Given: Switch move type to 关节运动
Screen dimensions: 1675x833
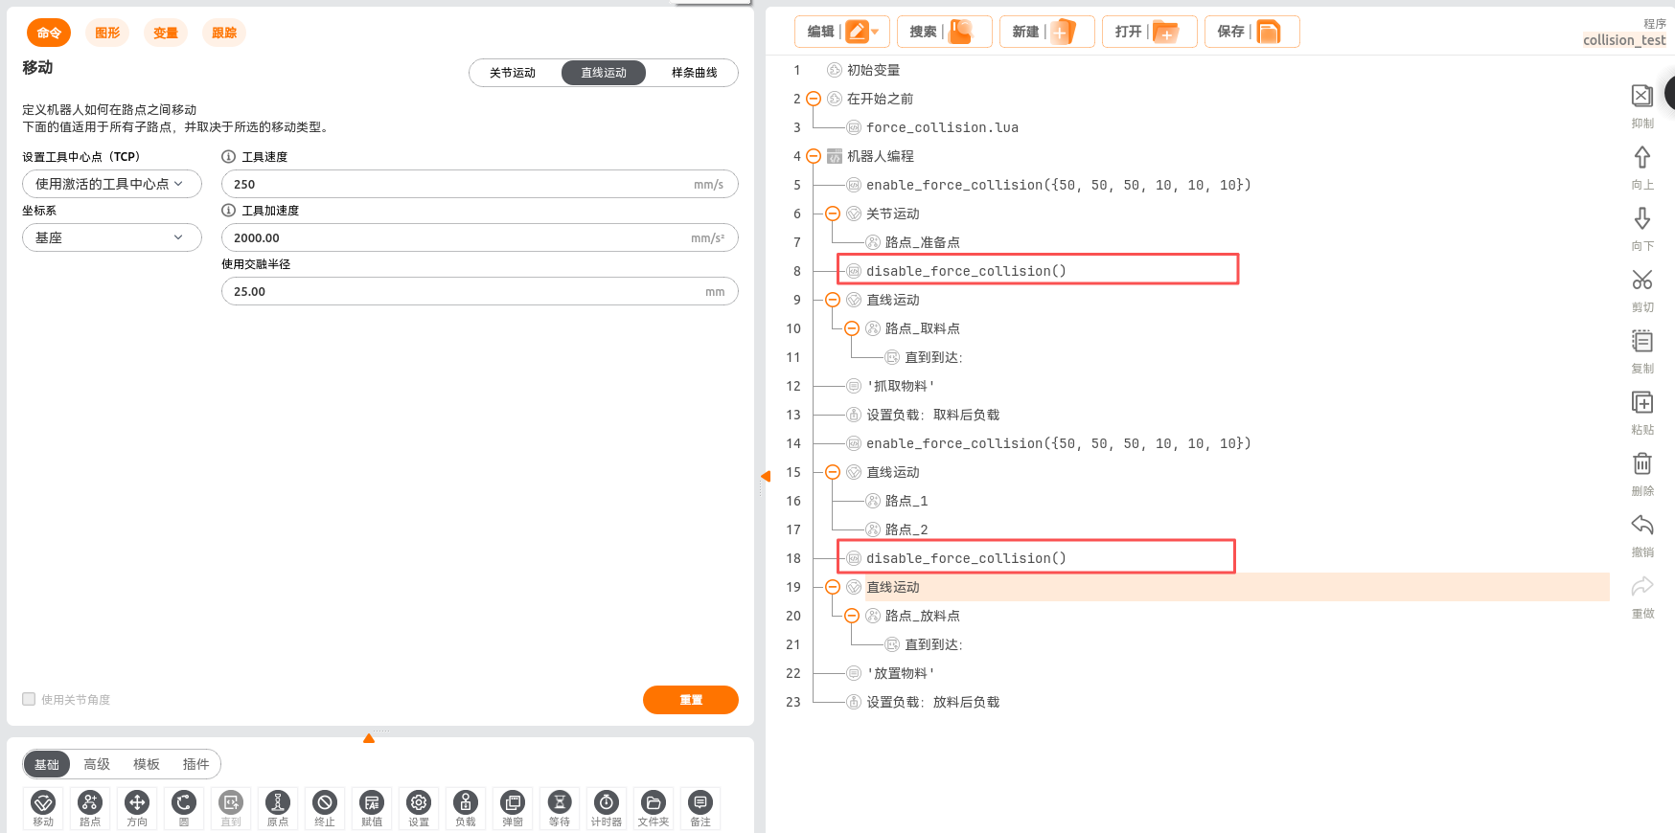Looking at the screenshot, I should click(513, 73).
